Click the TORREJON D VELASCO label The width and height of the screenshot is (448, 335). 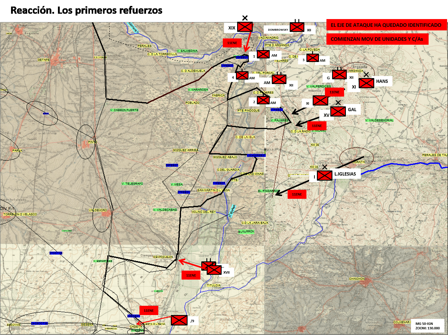click(x=20, y=214)
